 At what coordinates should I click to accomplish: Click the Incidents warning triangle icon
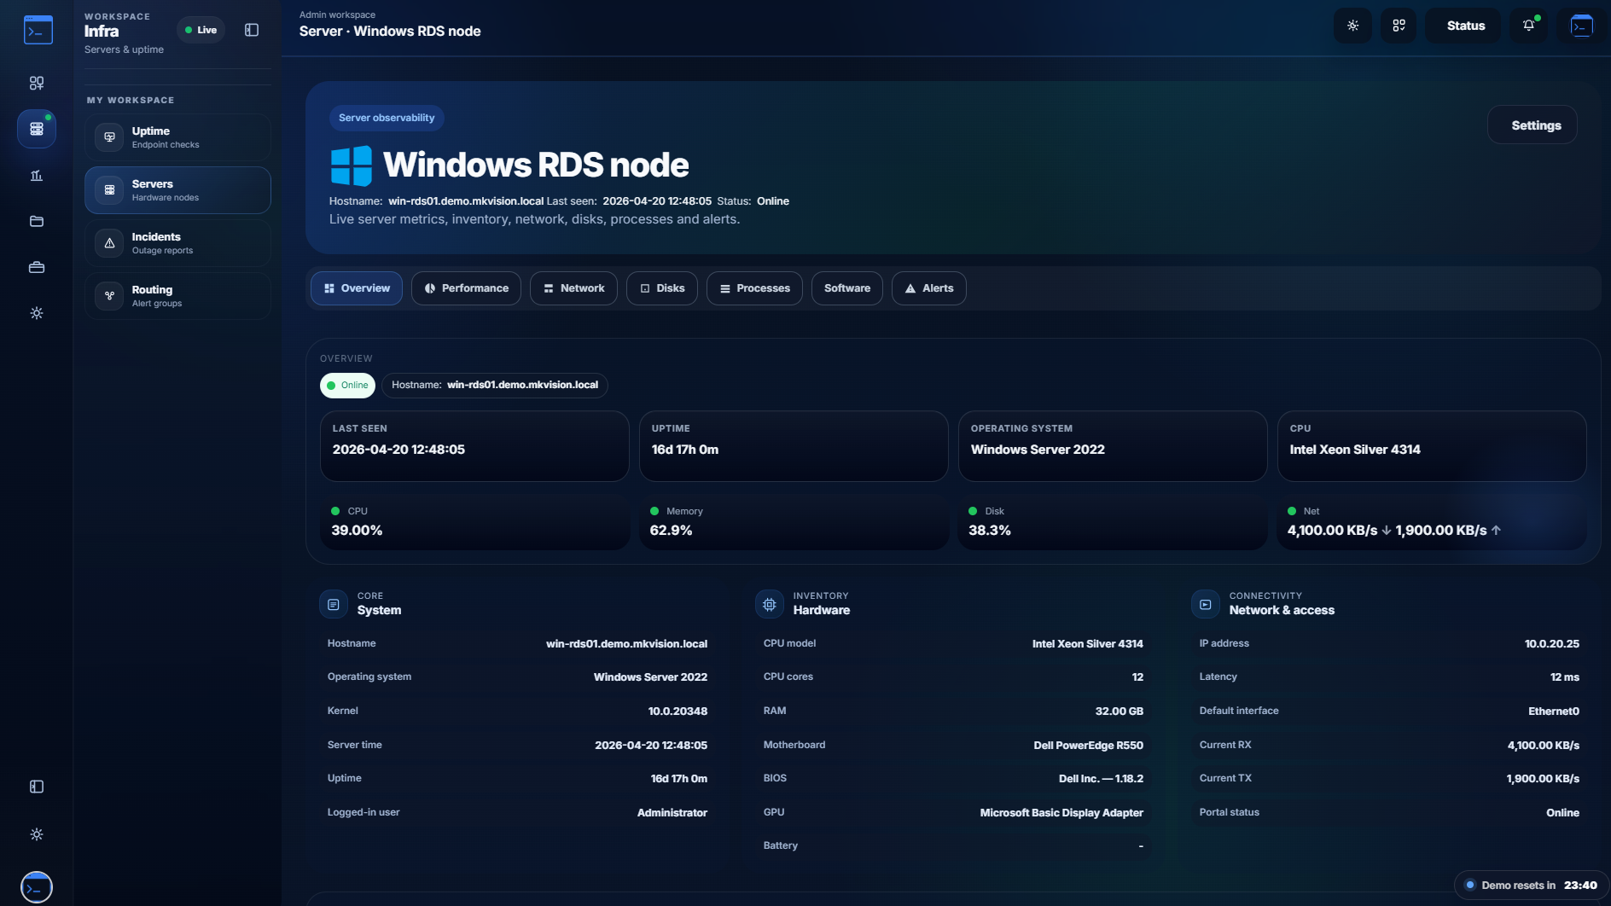(109, 243)
